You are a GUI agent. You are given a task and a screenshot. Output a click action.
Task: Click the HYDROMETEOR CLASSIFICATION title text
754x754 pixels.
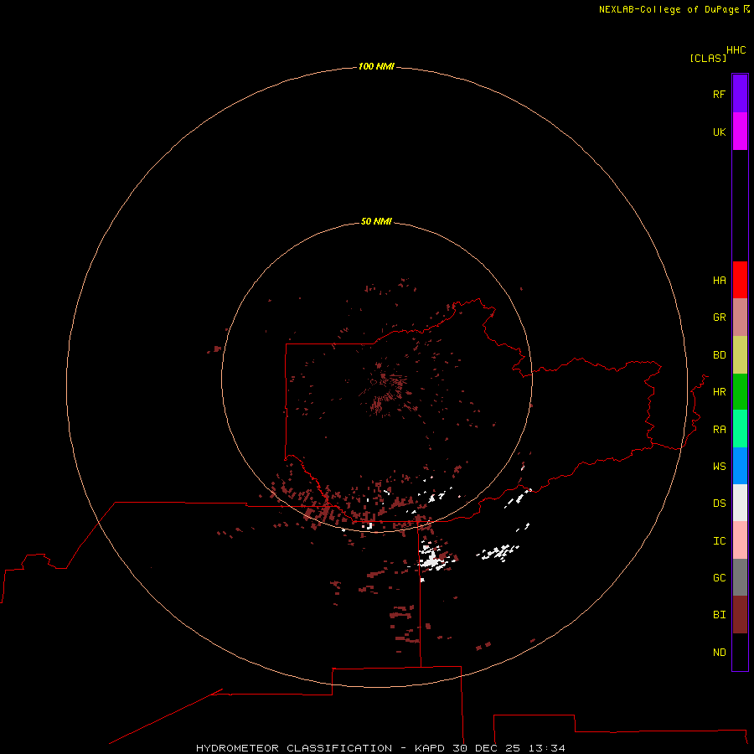tap(294, 748)
